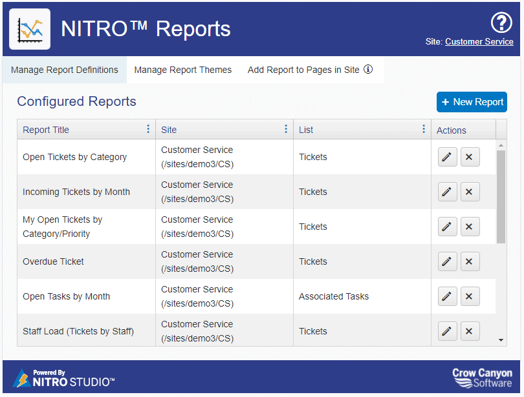Click the info icon beside Add Report to Pages
The image size is (524, 397).
tap(368, 69)
